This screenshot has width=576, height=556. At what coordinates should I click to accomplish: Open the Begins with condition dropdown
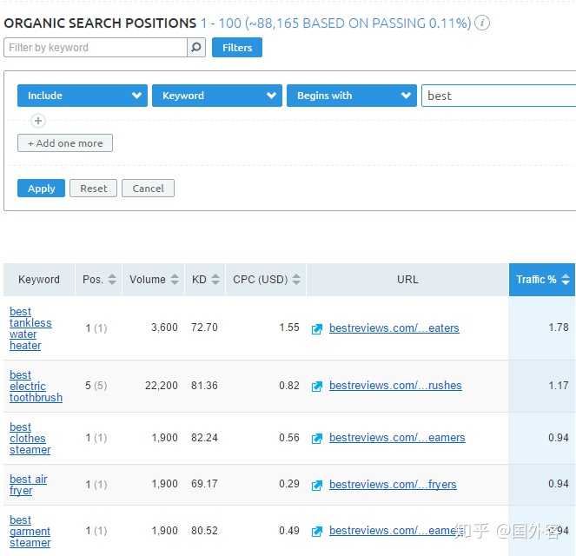point(351,96)
